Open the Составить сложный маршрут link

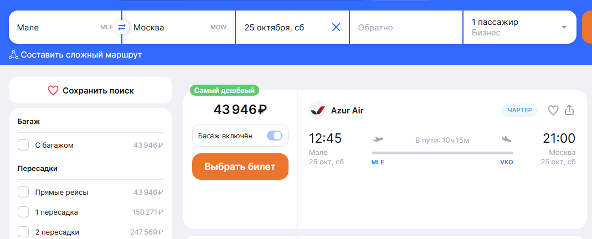81,55
